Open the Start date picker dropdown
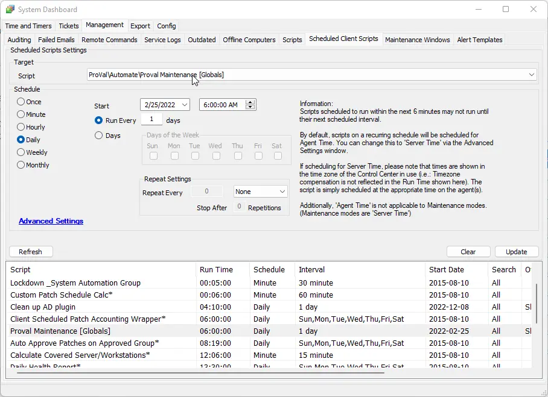Viewport: 548px width, 397px height. click(x=185, y=105)
